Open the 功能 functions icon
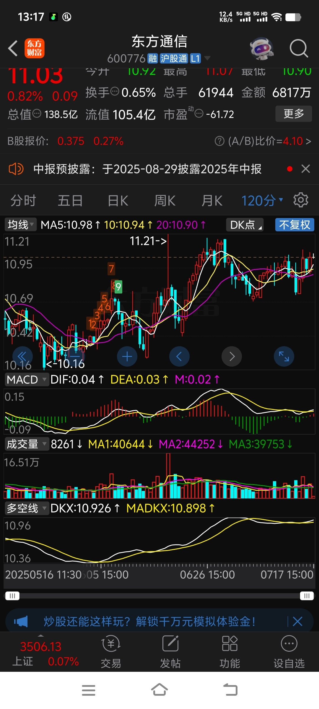 230,652
